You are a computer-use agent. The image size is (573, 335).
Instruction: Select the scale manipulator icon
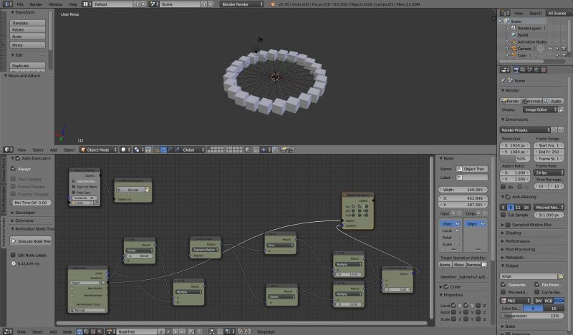pyautogui.click(x=177, y=150)
